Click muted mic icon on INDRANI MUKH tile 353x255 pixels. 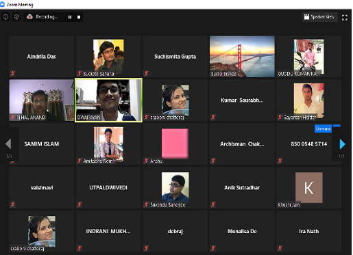pyautogui.click(x=80, y=248)
